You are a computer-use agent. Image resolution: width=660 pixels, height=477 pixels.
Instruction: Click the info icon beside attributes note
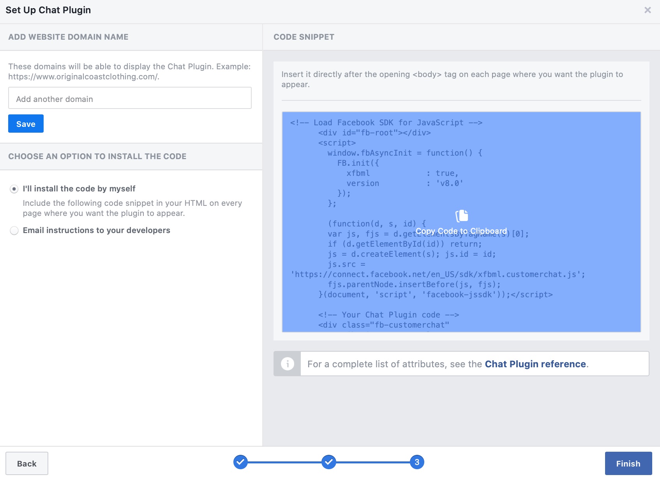pyautogui.click(x=288, y=364)
